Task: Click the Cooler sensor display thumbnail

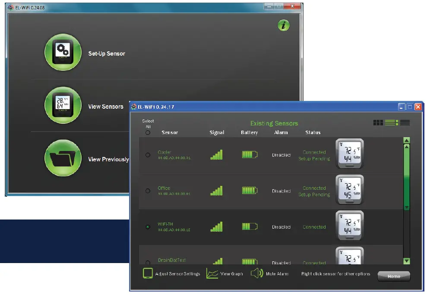Action: click(350, 154)
